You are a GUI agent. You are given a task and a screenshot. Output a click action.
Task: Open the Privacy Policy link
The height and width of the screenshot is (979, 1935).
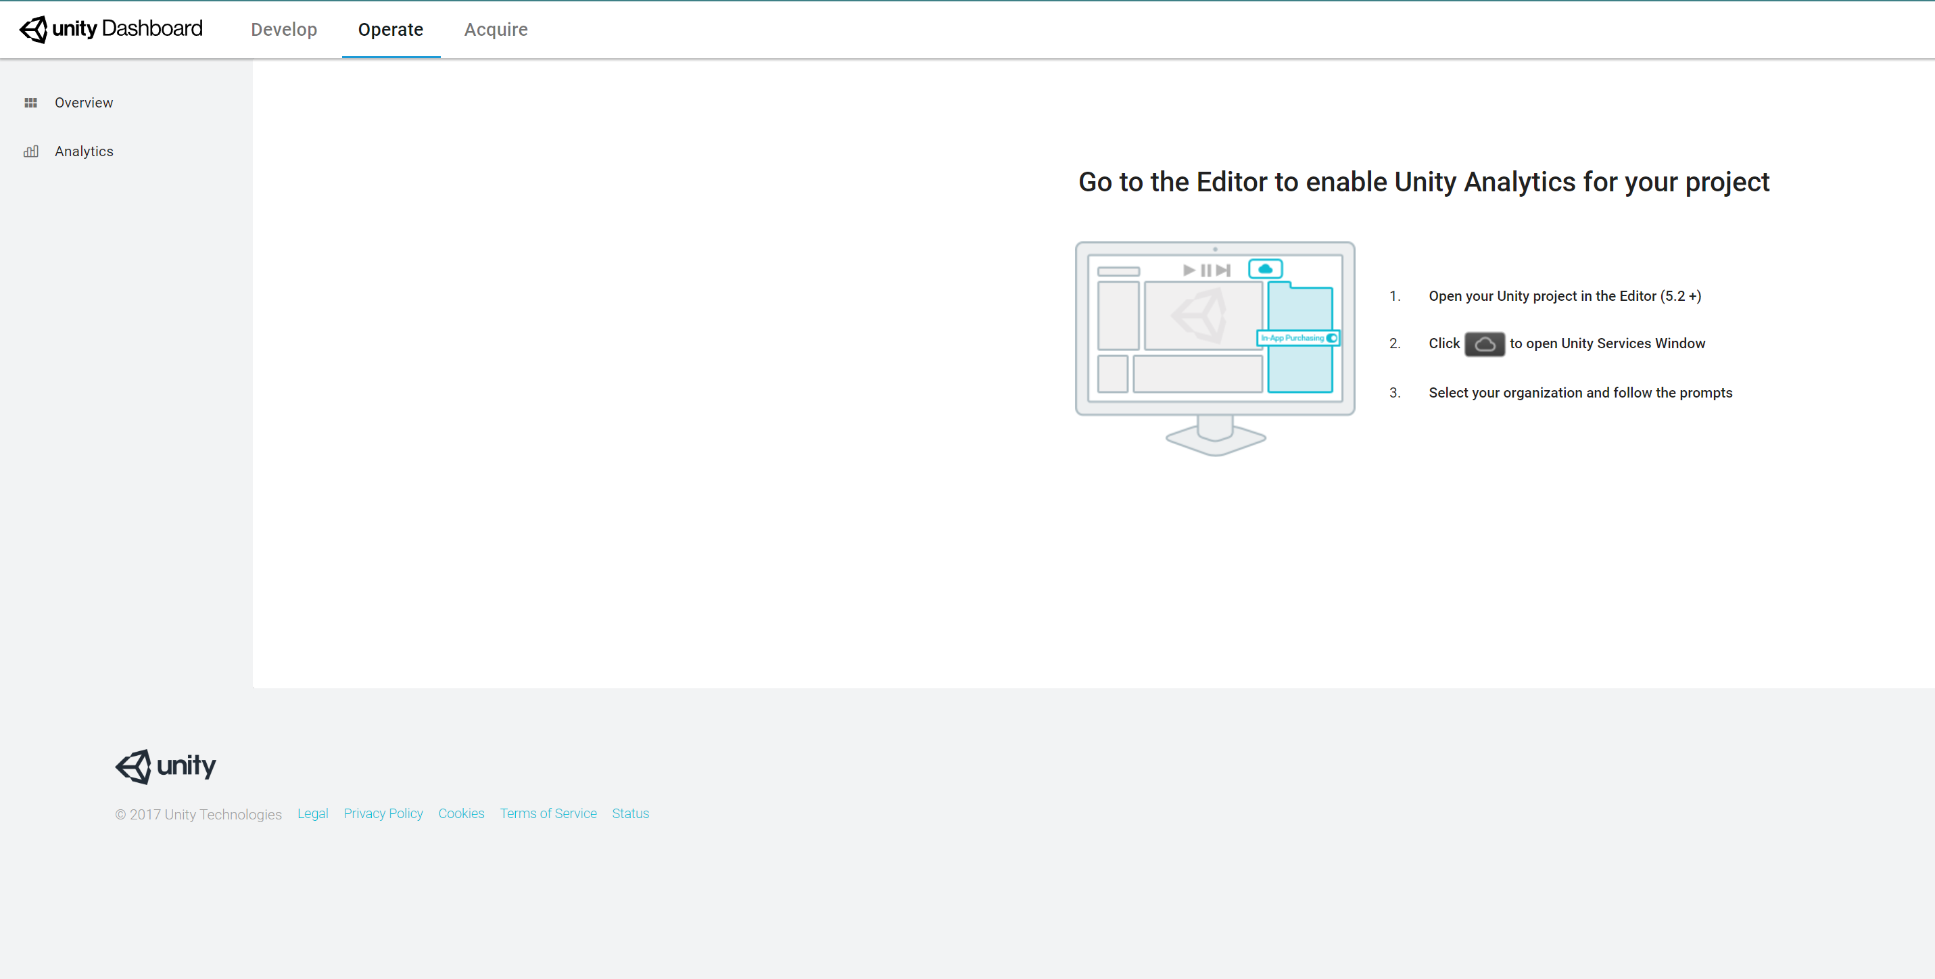pos(383,814)
